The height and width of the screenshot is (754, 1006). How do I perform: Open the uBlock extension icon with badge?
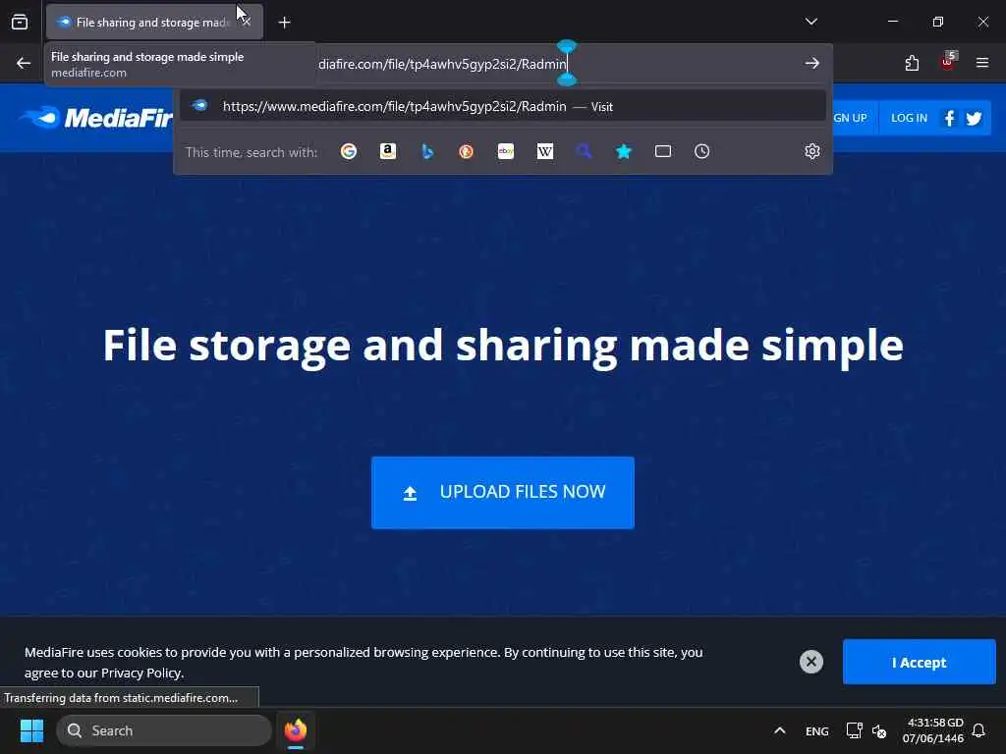point(948,62)
